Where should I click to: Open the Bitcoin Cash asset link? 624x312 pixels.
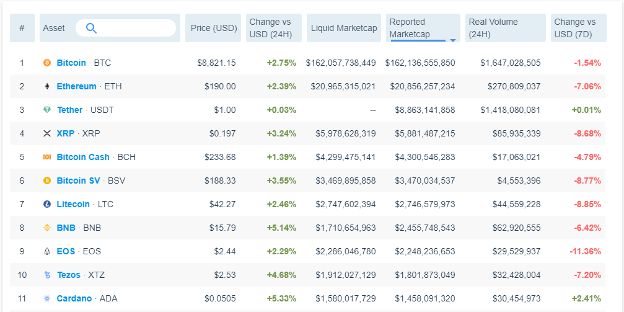pos(83,157)
